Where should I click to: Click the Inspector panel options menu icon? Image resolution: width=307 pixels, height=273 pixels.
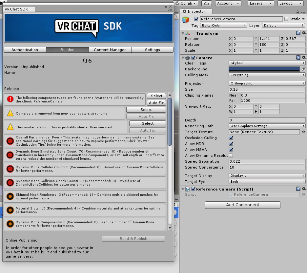click(x=303, y=12)
